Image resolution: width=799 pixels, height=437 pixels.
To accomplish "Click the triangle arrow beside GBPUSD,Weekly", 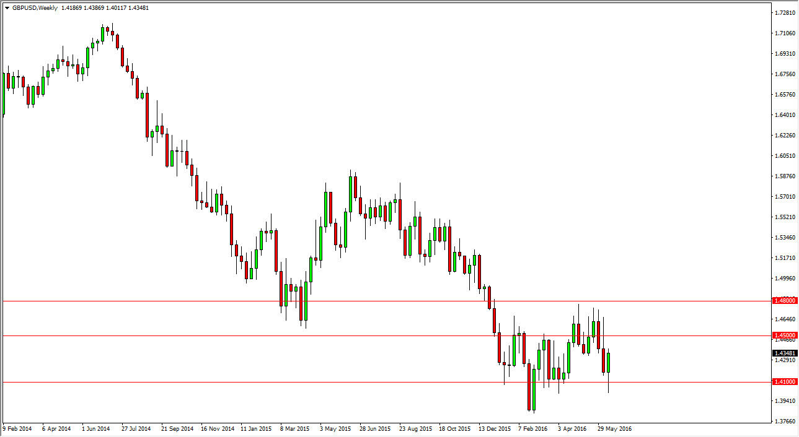I will click(7, 8).
